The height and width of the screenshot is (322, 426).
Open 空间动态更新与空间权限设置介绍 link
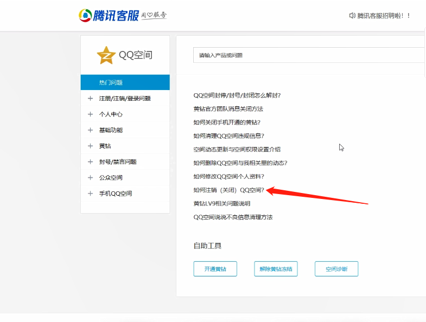coord(237,149)
